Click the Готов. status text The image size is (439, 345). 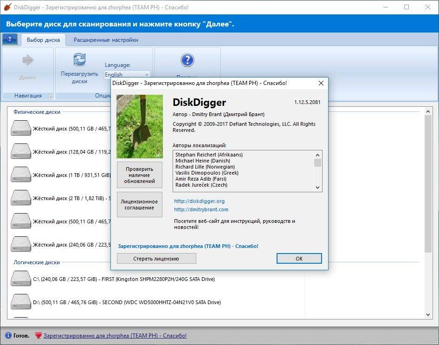21,335
